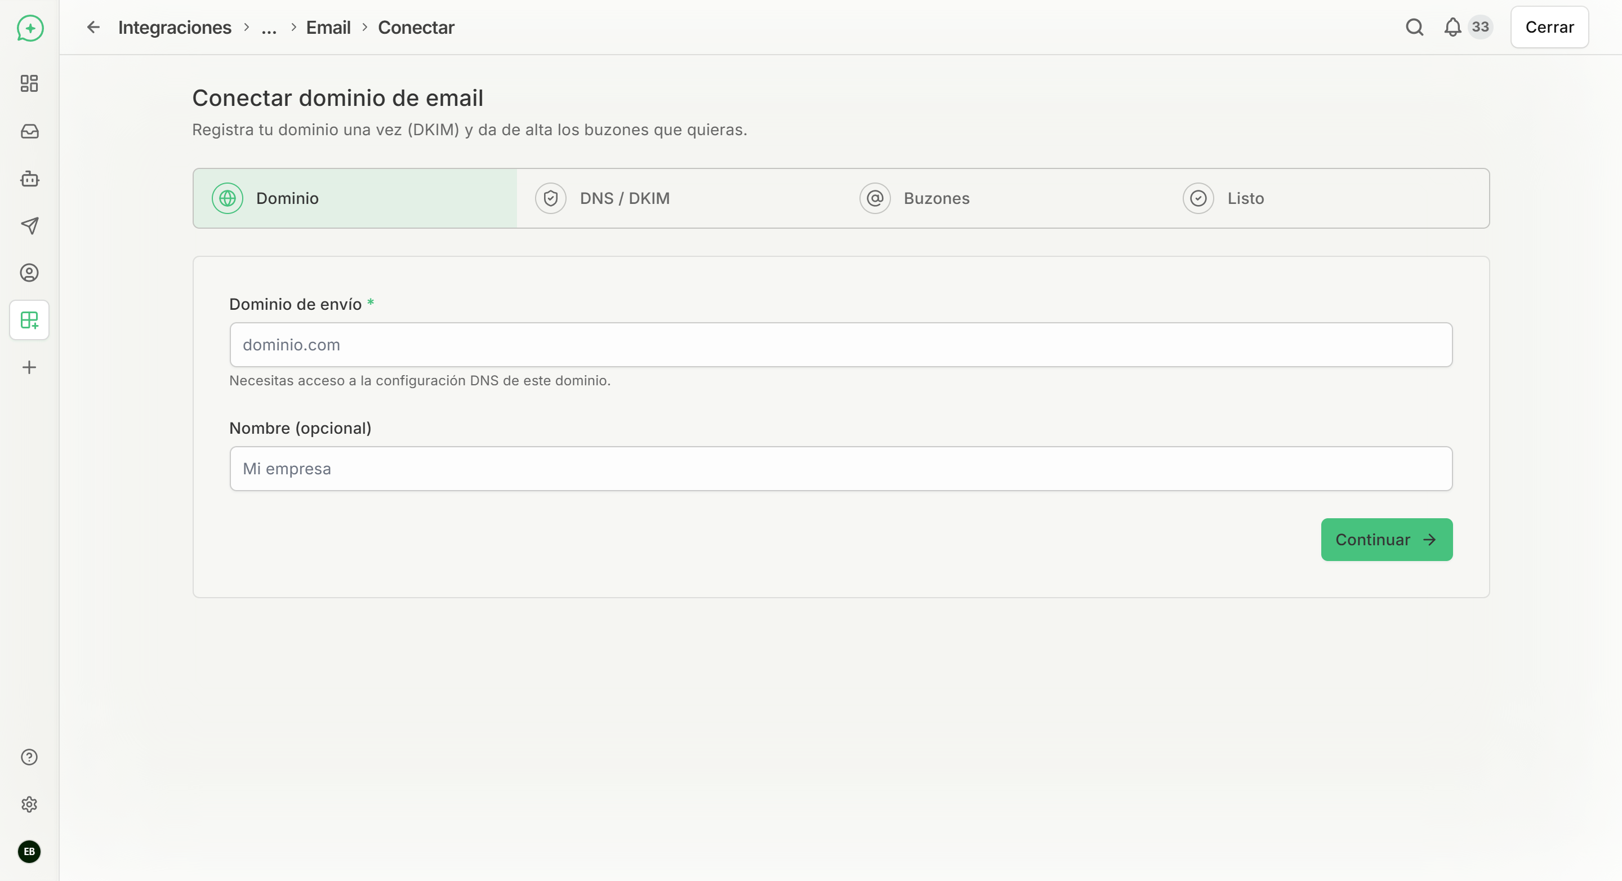Select the Buzones step

point(1002,198)
